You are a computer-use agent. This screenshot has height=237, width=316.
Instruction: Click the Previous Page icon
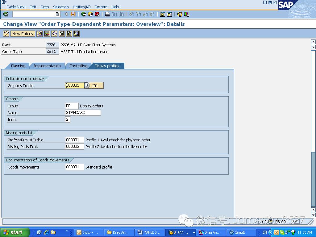point(139,14)
